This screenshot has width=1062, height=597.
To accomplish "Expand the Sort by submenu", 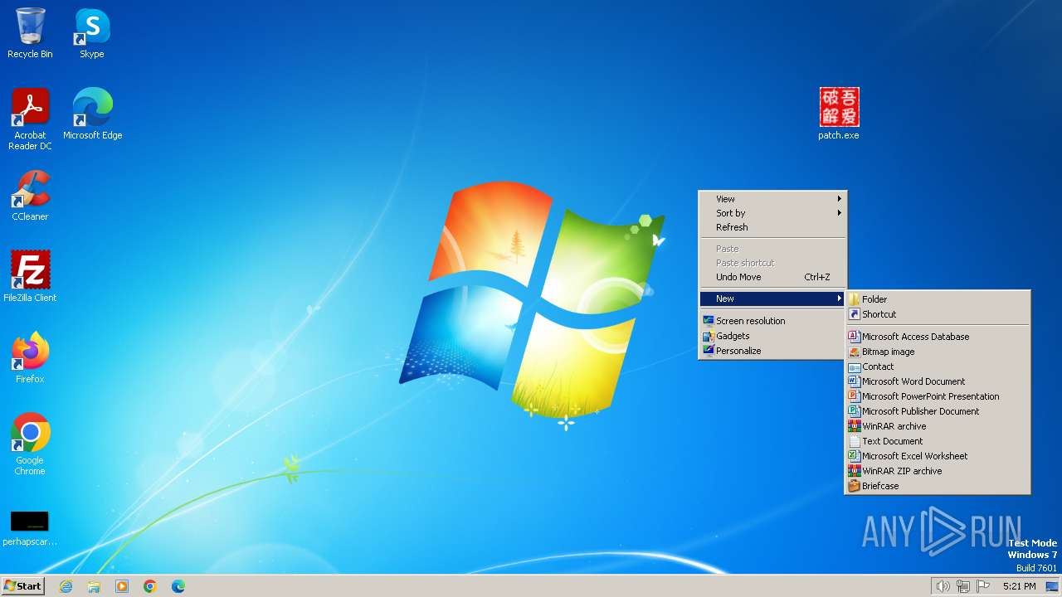I will [x=772, y=213].
